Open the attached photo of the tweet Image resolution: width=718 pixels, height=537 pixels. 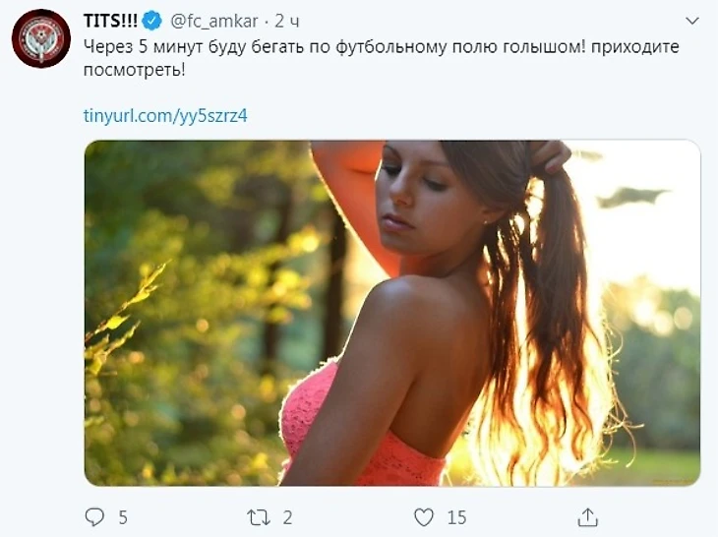coord(391,313)
